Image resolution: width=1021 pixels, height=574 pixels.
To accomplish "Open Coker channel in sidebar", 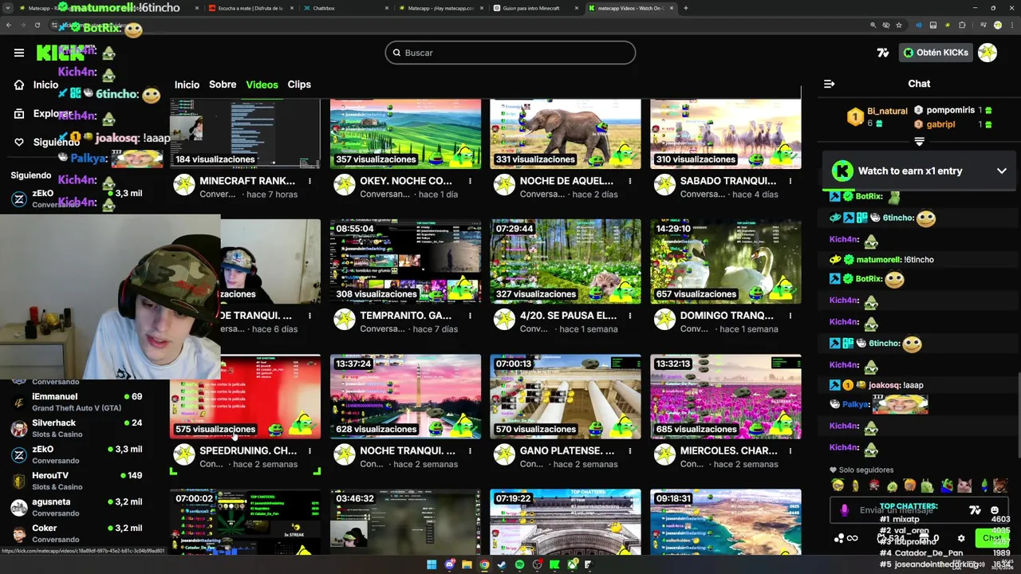I will [x=77, y=533].
